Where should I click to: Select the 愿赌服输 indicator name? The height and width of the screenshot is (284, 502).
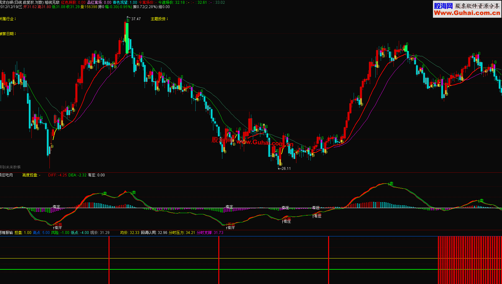7,233
